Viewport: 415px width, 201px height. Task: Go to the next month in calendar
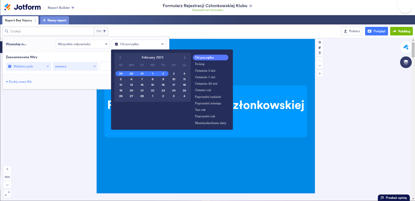[x=185, y=58]
